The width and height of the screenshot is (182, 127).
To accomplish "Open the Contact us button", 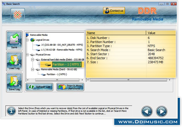I will click(x=114, y=11).
